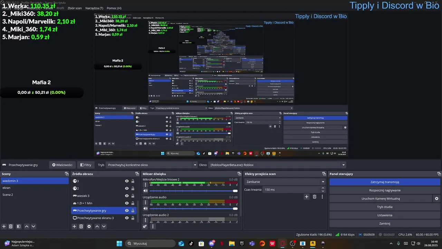Open Epic Games Launcher from taskbar

pyautogui.click(x=242, y=243)
